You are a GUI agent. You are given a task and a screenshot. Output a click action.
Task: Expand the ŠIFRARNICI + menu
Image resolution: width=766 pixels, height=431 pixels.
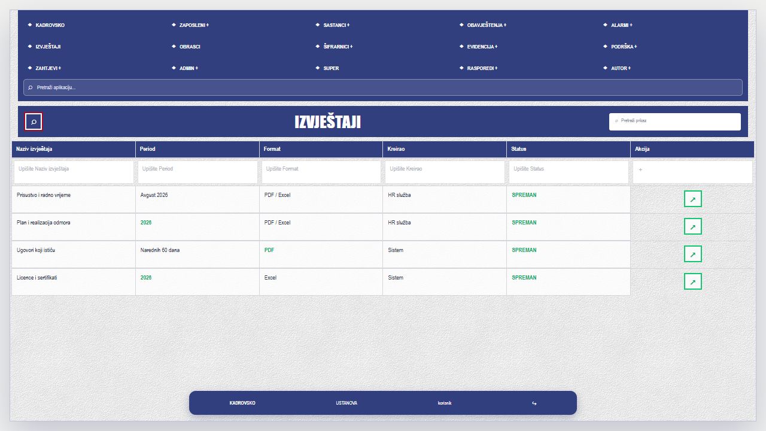(x=338, y=47)
